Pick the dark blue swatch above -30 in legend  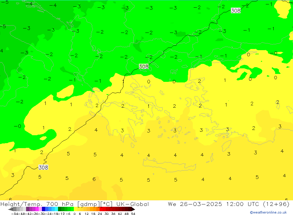pos(44,209)
